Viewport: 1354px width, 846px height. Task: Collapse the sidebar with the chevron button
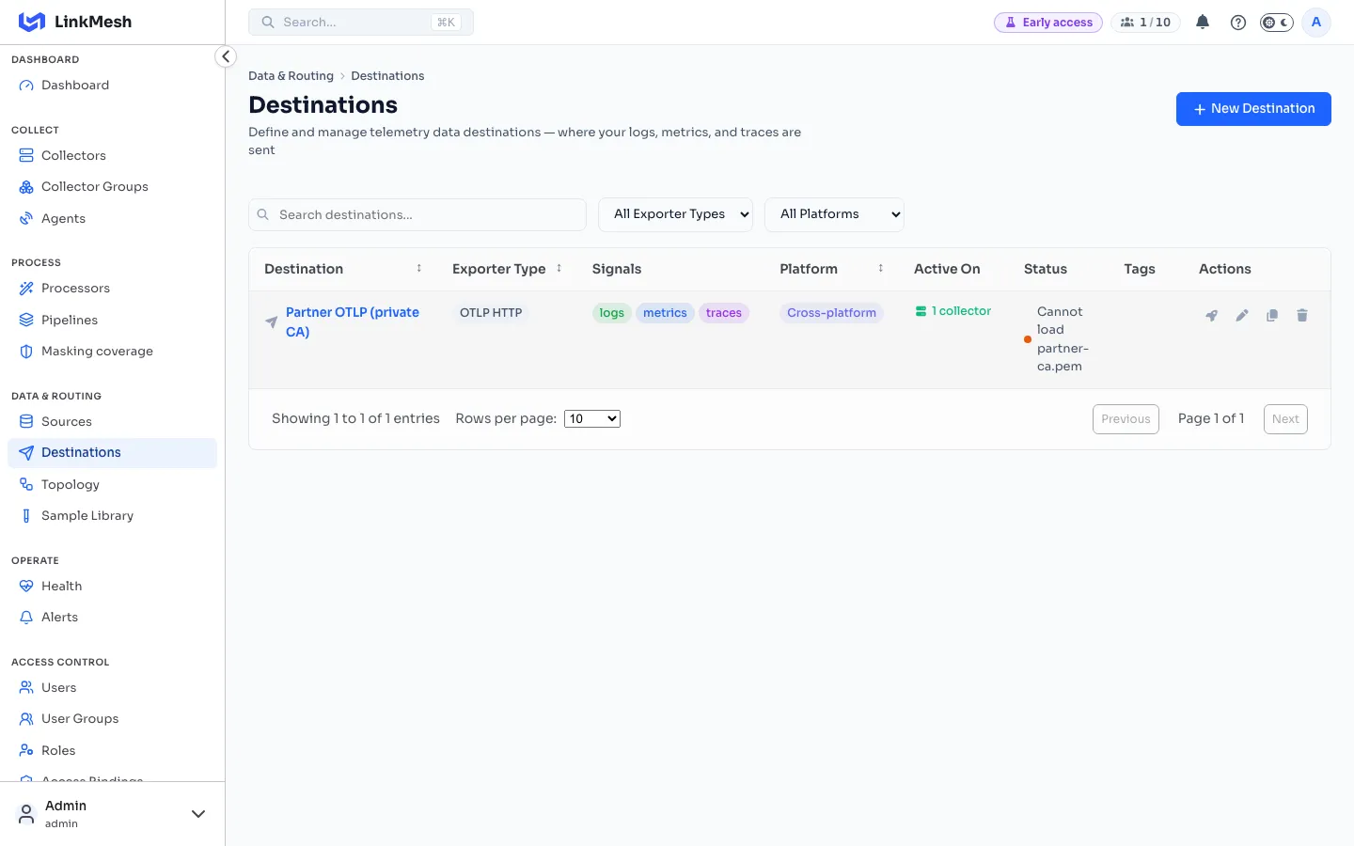tap(226, 56)
